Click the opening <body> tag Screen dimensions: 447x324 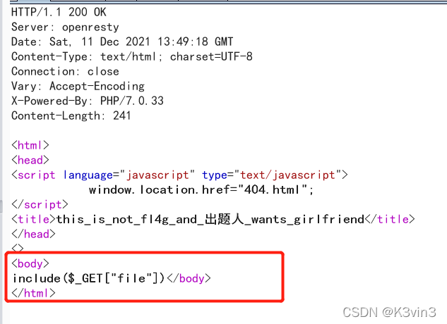30,263
